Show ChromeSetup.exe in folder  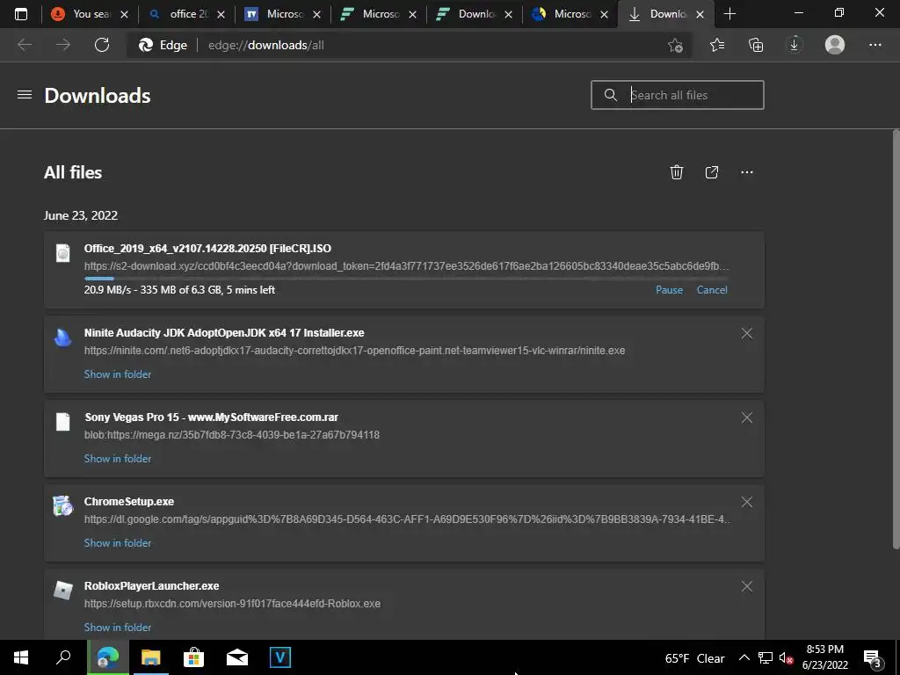pos(118,543)
